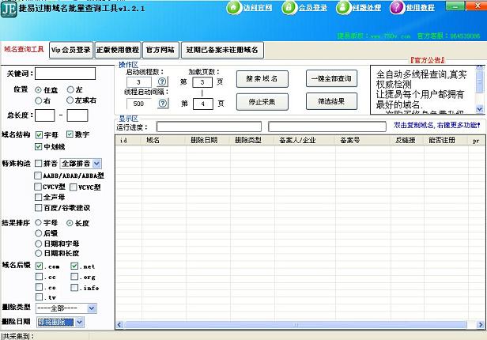The height and width of the screenshot is (340, 487).
Task: Select the 日期和字母 sort radio button
Action: point(38,244)
